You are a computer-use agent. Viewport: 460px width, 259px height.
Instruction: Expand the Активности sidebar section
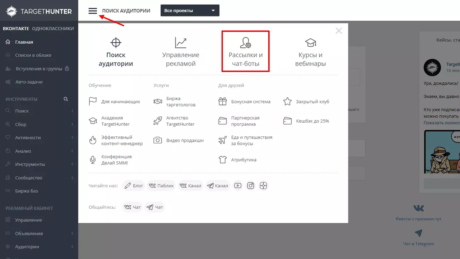click(39, 138)
